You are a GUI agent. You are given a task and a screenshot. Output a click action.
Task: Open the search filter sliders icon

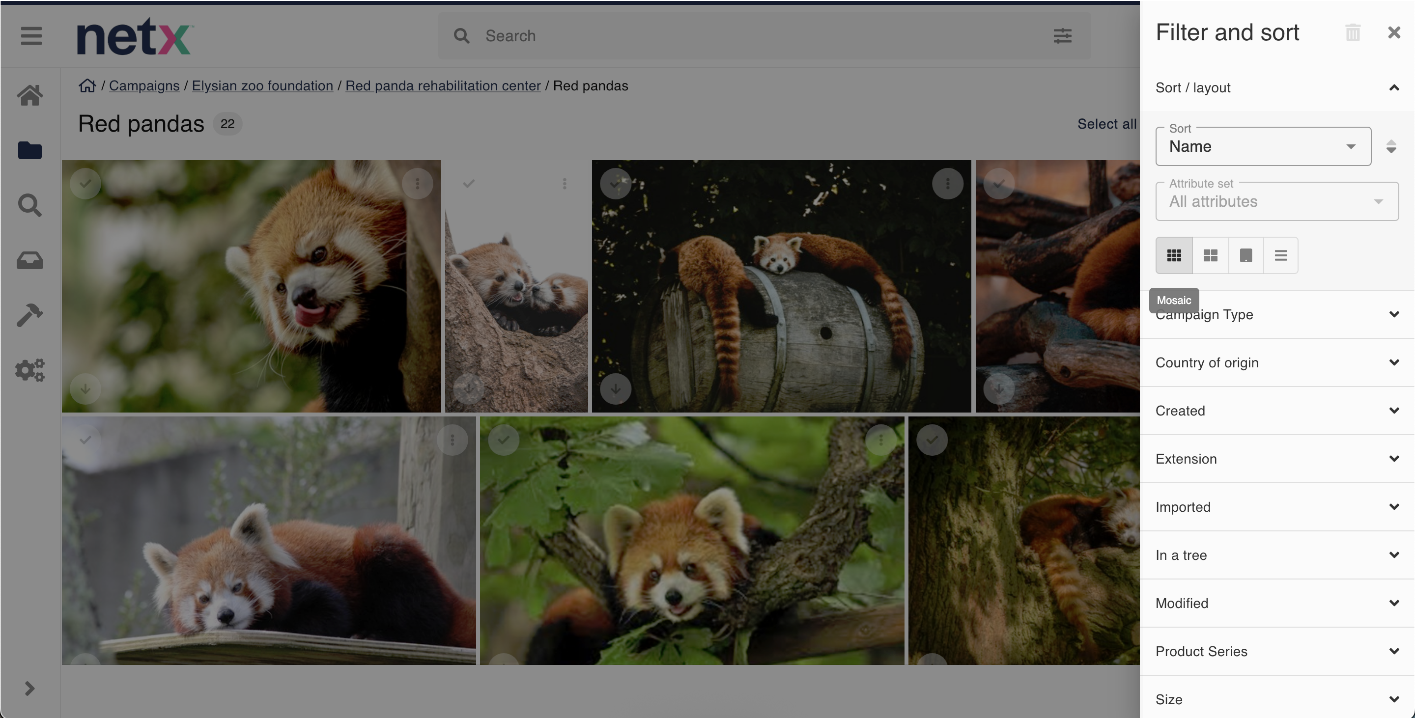pos(1062,36)
